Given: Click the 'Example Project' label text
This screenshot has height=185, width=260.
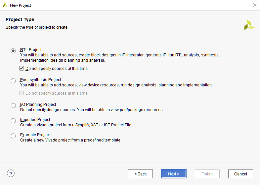Looking at the screenshot, I should tap(35, 135).
